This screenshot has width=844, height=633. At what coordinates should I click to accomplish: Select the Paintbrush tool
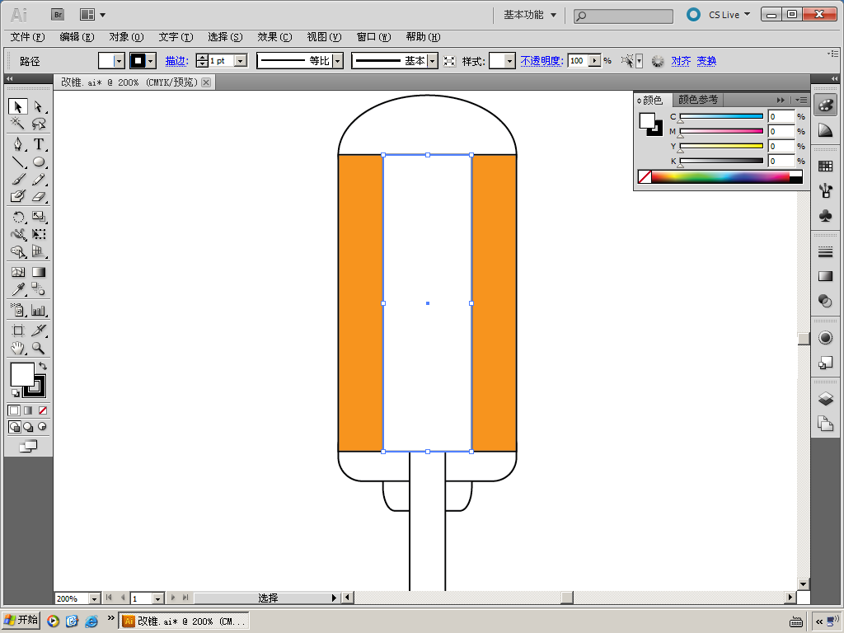point(18,179)
